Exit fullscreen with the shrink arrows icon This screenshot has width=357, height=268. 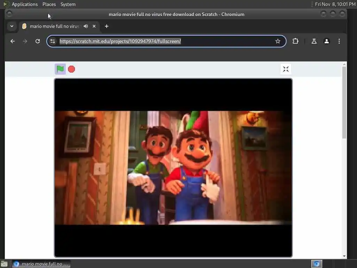pos(286,69)
